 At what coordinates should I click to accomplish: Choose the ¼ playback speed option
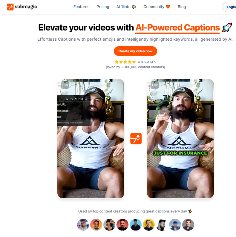pyautogui.click(x=67, y=99)
